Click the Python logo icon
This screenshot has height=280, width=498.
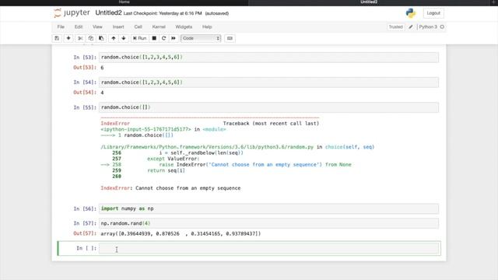(x=411, y=13)
